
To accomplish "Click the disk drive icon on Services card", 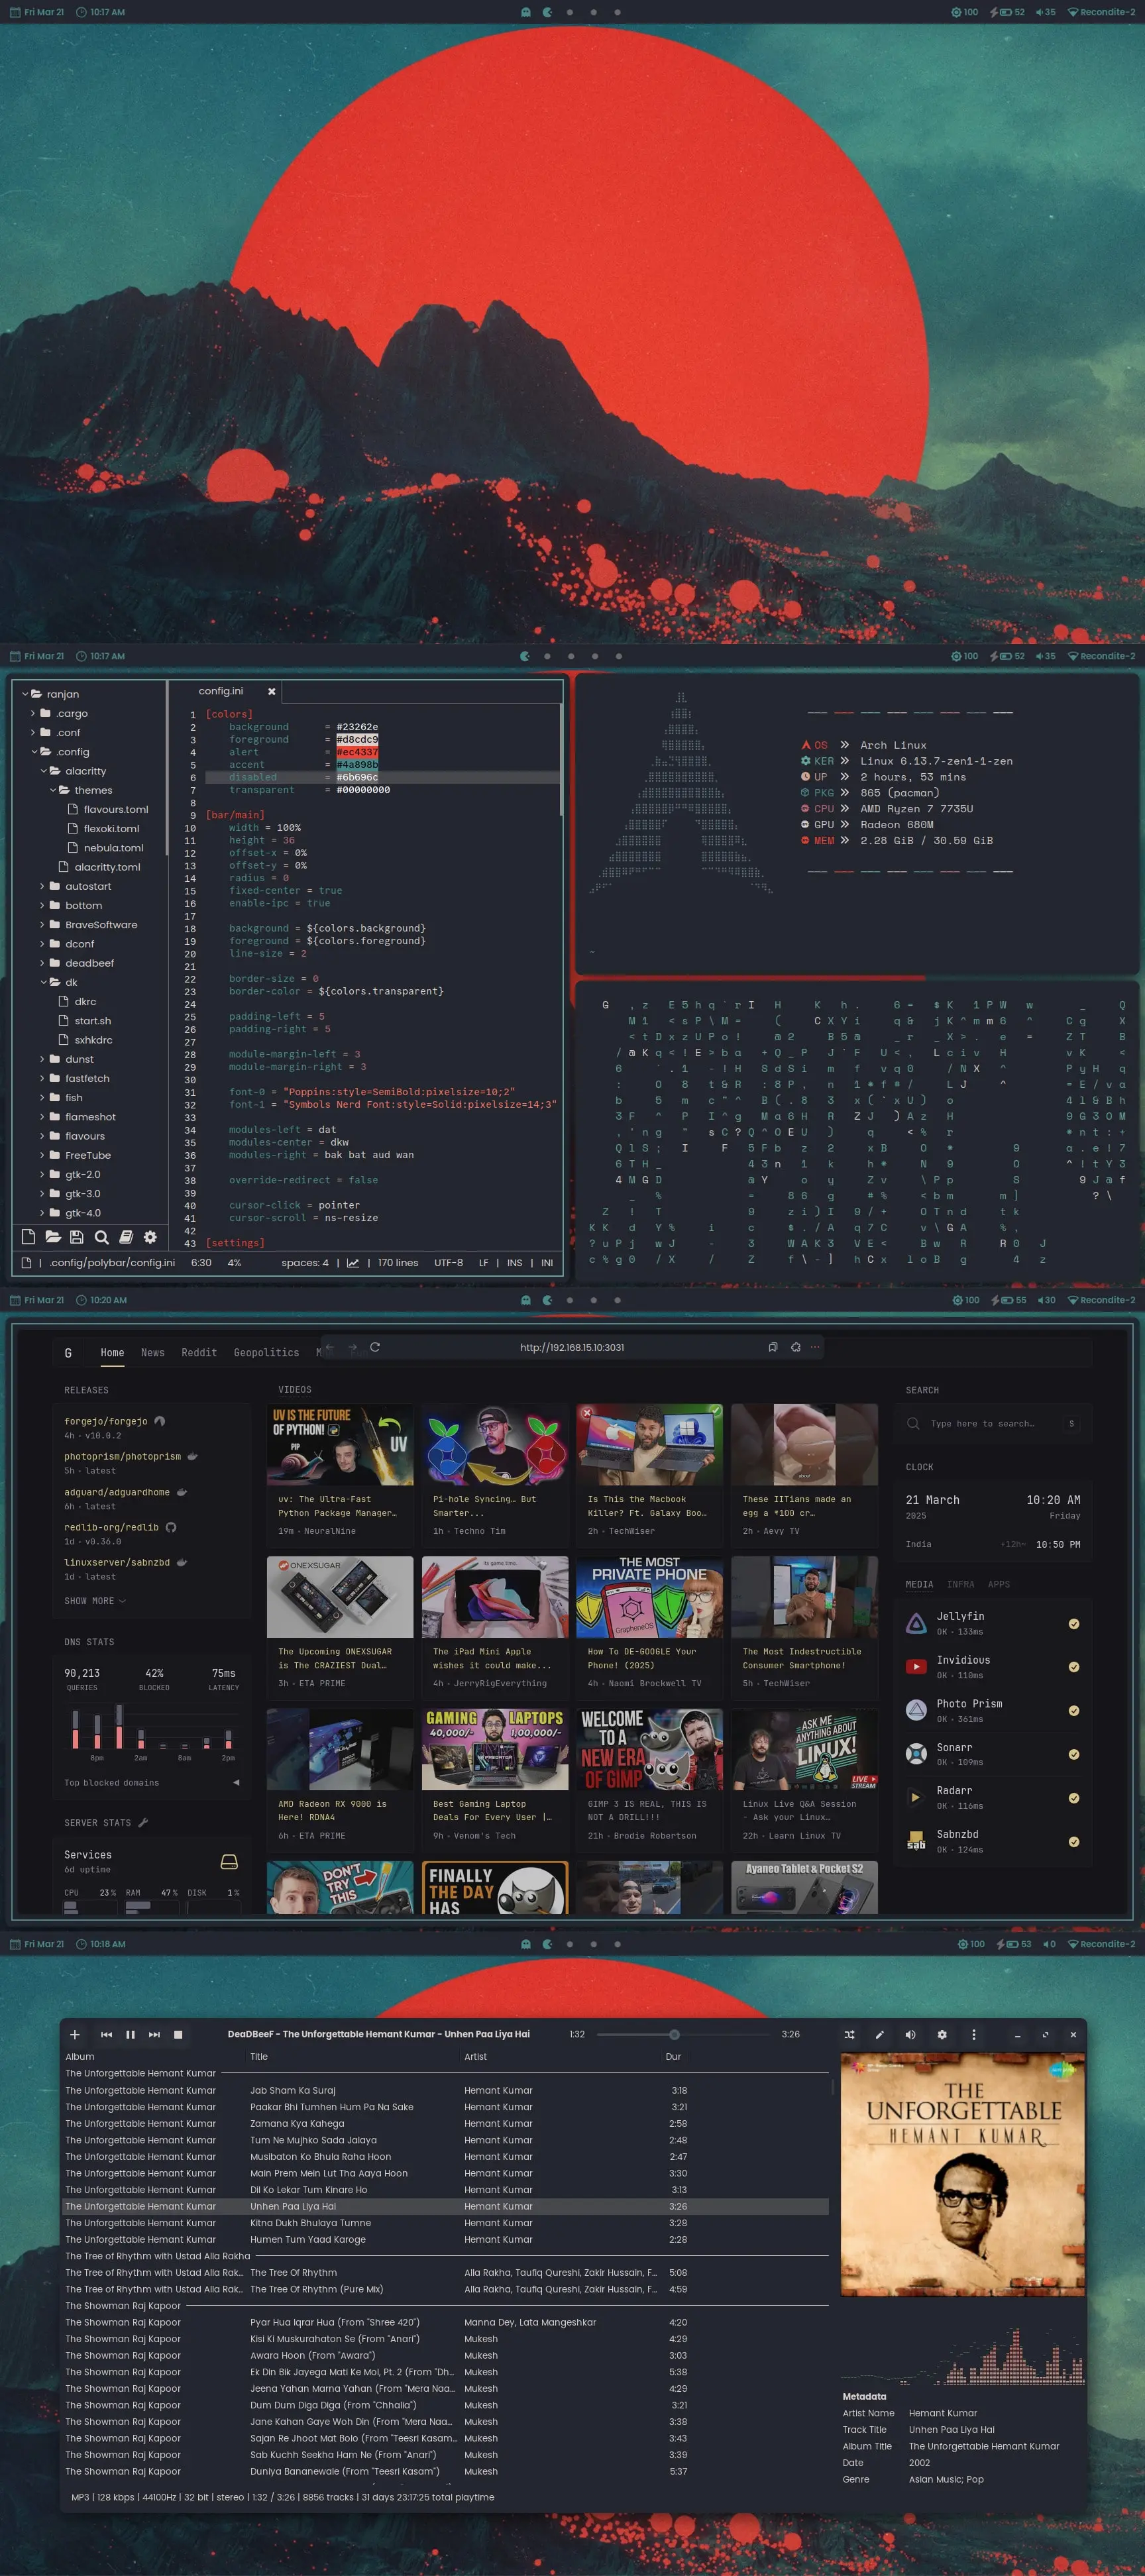I will (229, 1862).
